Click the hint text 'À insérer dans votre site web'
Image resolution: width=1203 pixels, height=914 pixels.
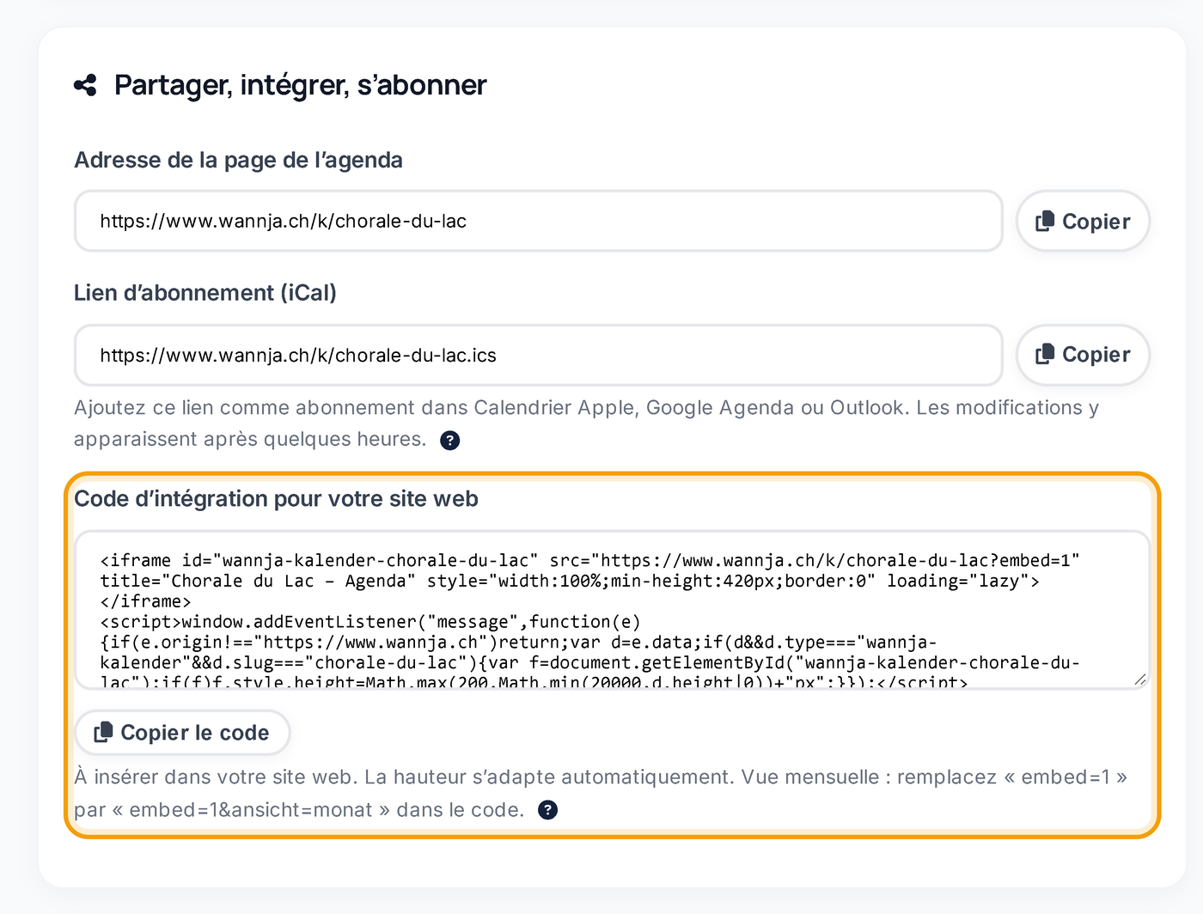click(x=600, y=794)
